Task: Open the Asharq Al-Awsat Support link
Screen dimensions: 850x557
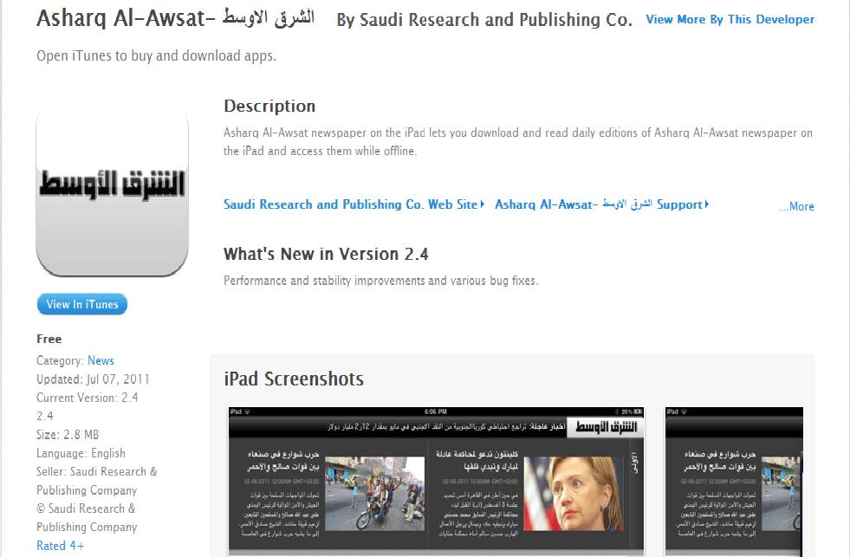Action: tap(601, 204)
